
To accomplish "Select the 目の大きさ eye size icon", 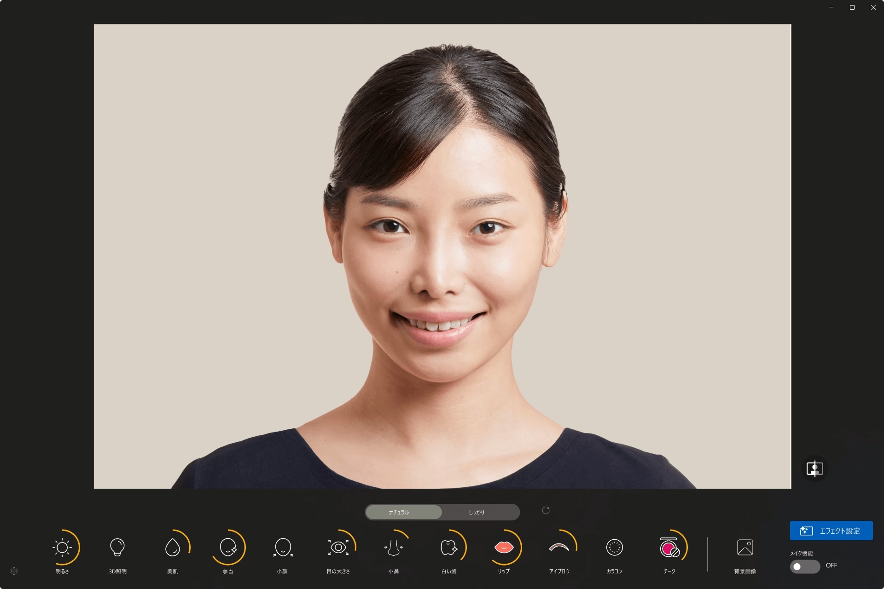I will pos(338,547).
